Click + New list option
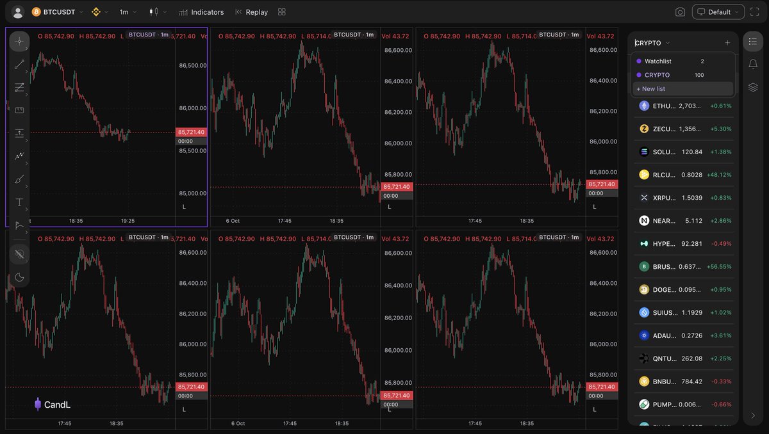The width and height of the screenshot is (769, 434). (x=683, y=89)
